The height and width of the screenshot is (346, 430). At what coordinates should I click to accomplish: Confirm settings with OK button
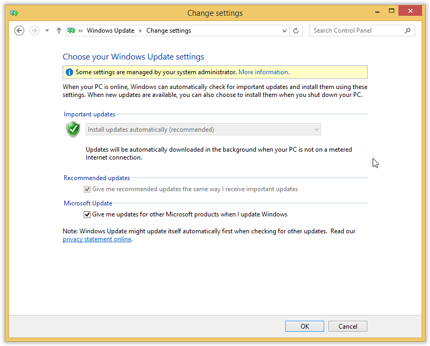[x=304, y=326]
